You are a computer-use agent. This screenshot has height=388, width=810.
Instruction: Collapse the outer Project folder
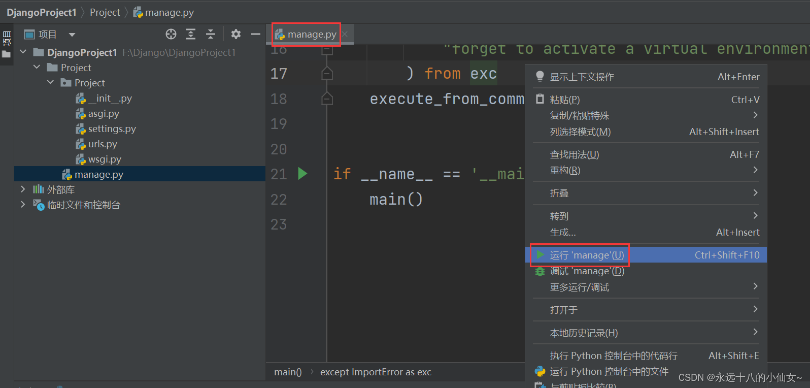tap(37, 67)
